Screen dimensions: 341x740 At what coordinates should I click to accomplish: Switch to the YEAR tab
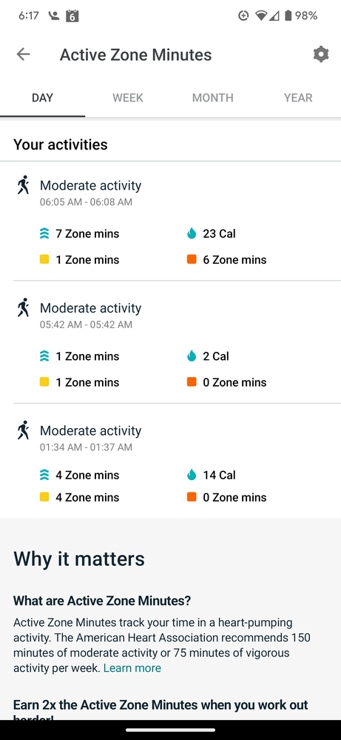tap(298, 98)
